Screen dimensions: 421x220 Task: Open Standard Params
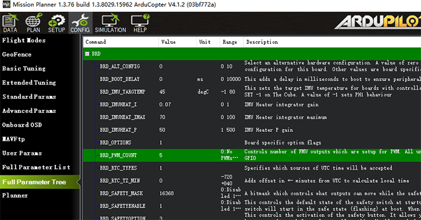pyautogui.click(x=29, y=97)
